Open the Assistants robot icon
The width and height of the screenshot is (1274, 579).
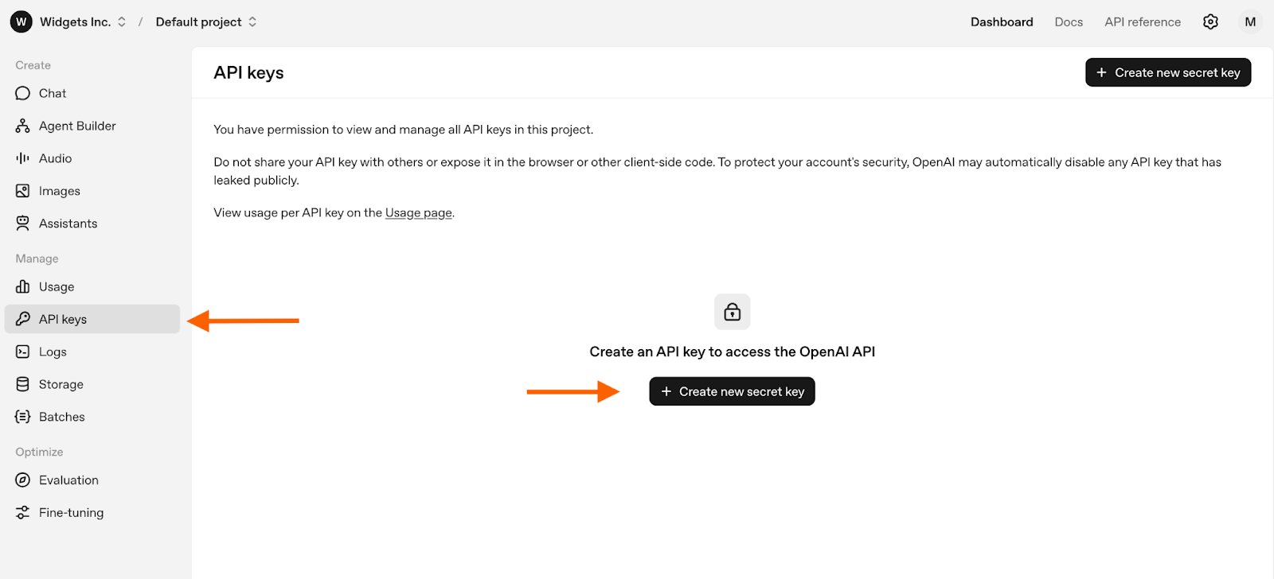point(22,223)
